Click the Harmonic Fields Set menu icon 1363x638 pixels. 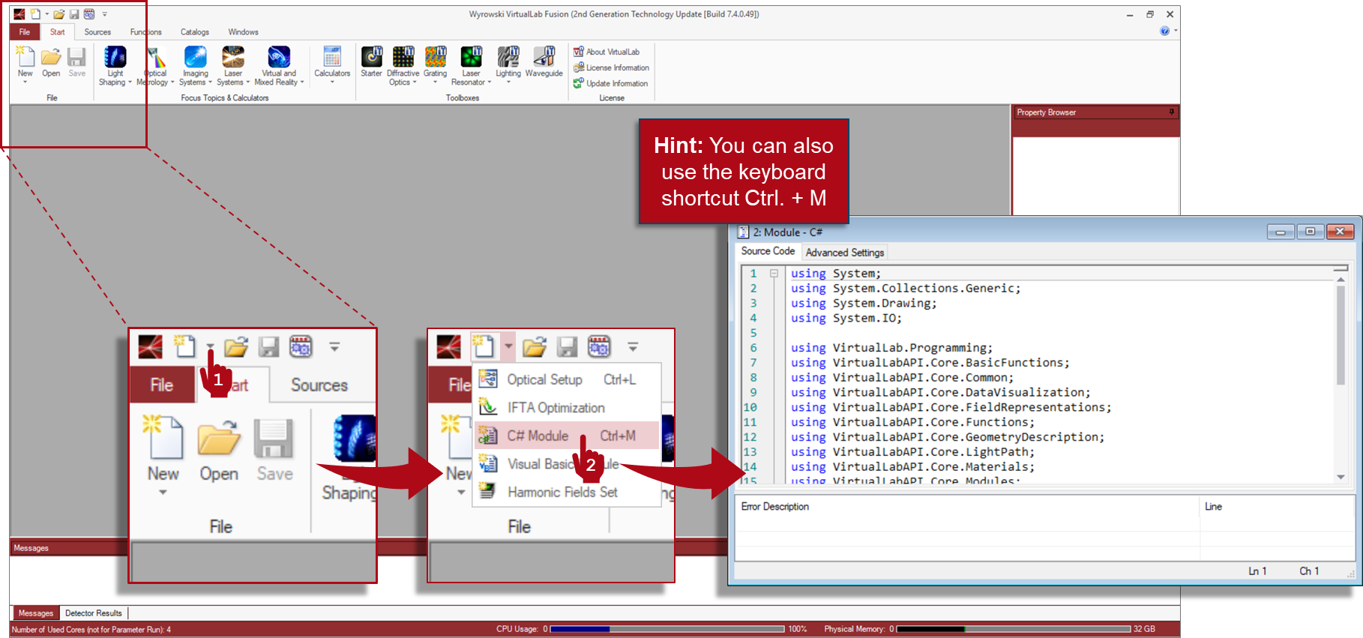(488, 491)
